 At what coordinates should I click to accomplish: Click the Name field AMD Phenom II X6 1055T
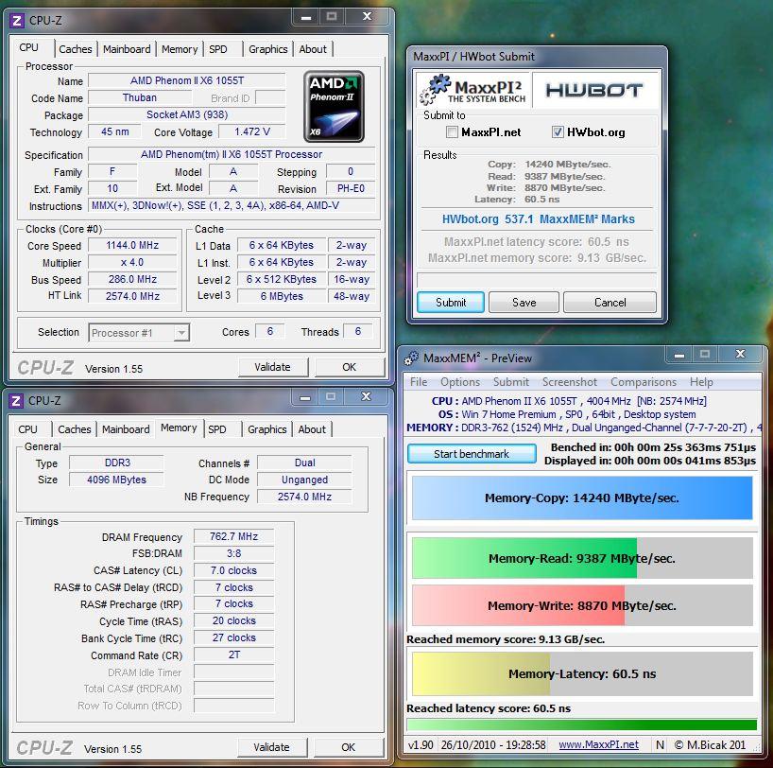pyautogui.click(x=187, y=80)
